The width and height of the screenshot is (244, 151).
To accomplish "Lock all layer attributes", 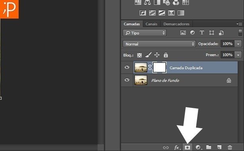I will coord(166,55).
